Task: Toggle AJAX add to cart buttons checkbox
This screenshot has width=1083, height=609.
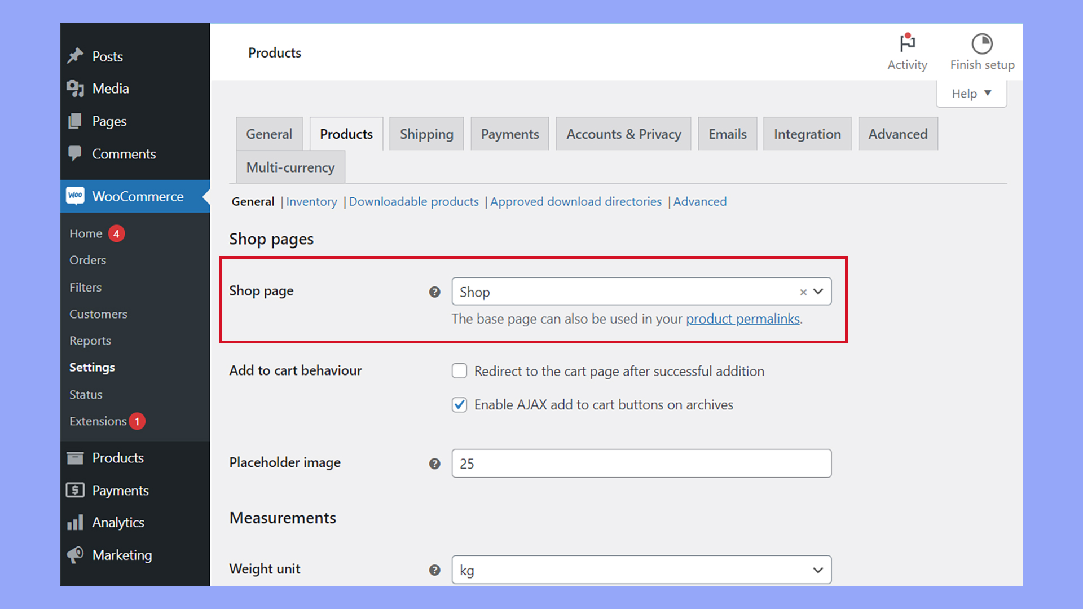Action: coord(459,404)
